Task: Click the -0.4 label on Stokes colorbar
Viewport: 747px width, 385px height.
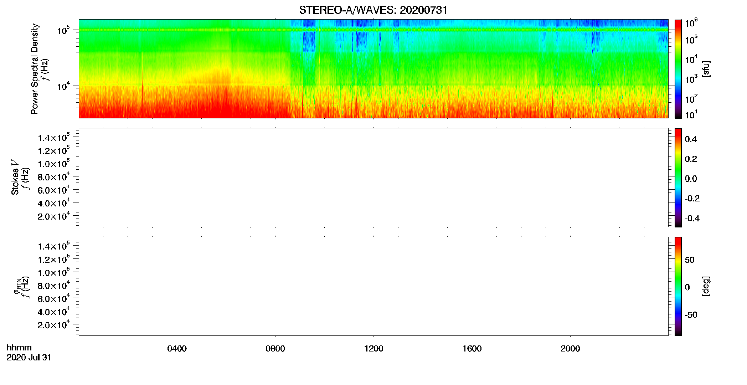Action: pyautogui.click(x=692, y=219)
